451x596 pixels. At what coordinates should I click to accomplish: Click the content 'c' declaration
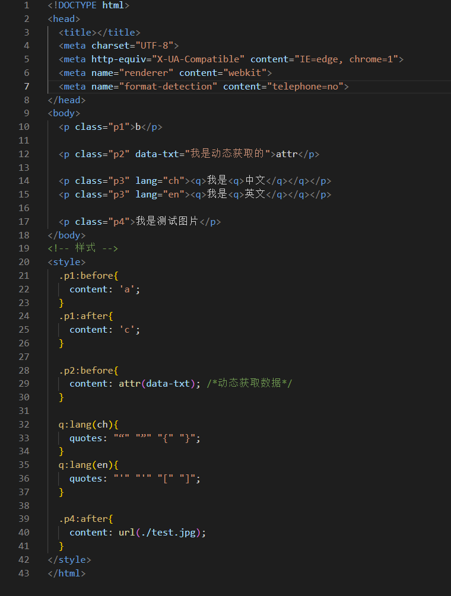pyautogui.click(x=104, y=330)
